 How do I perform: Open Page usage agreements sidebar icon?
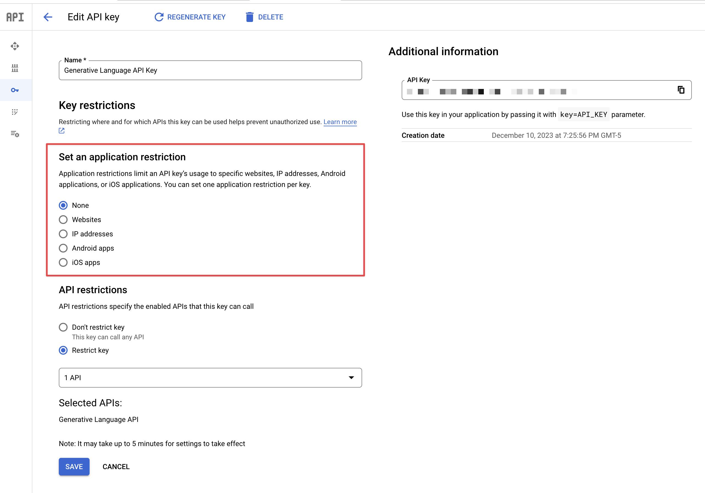tap(15, 134)
